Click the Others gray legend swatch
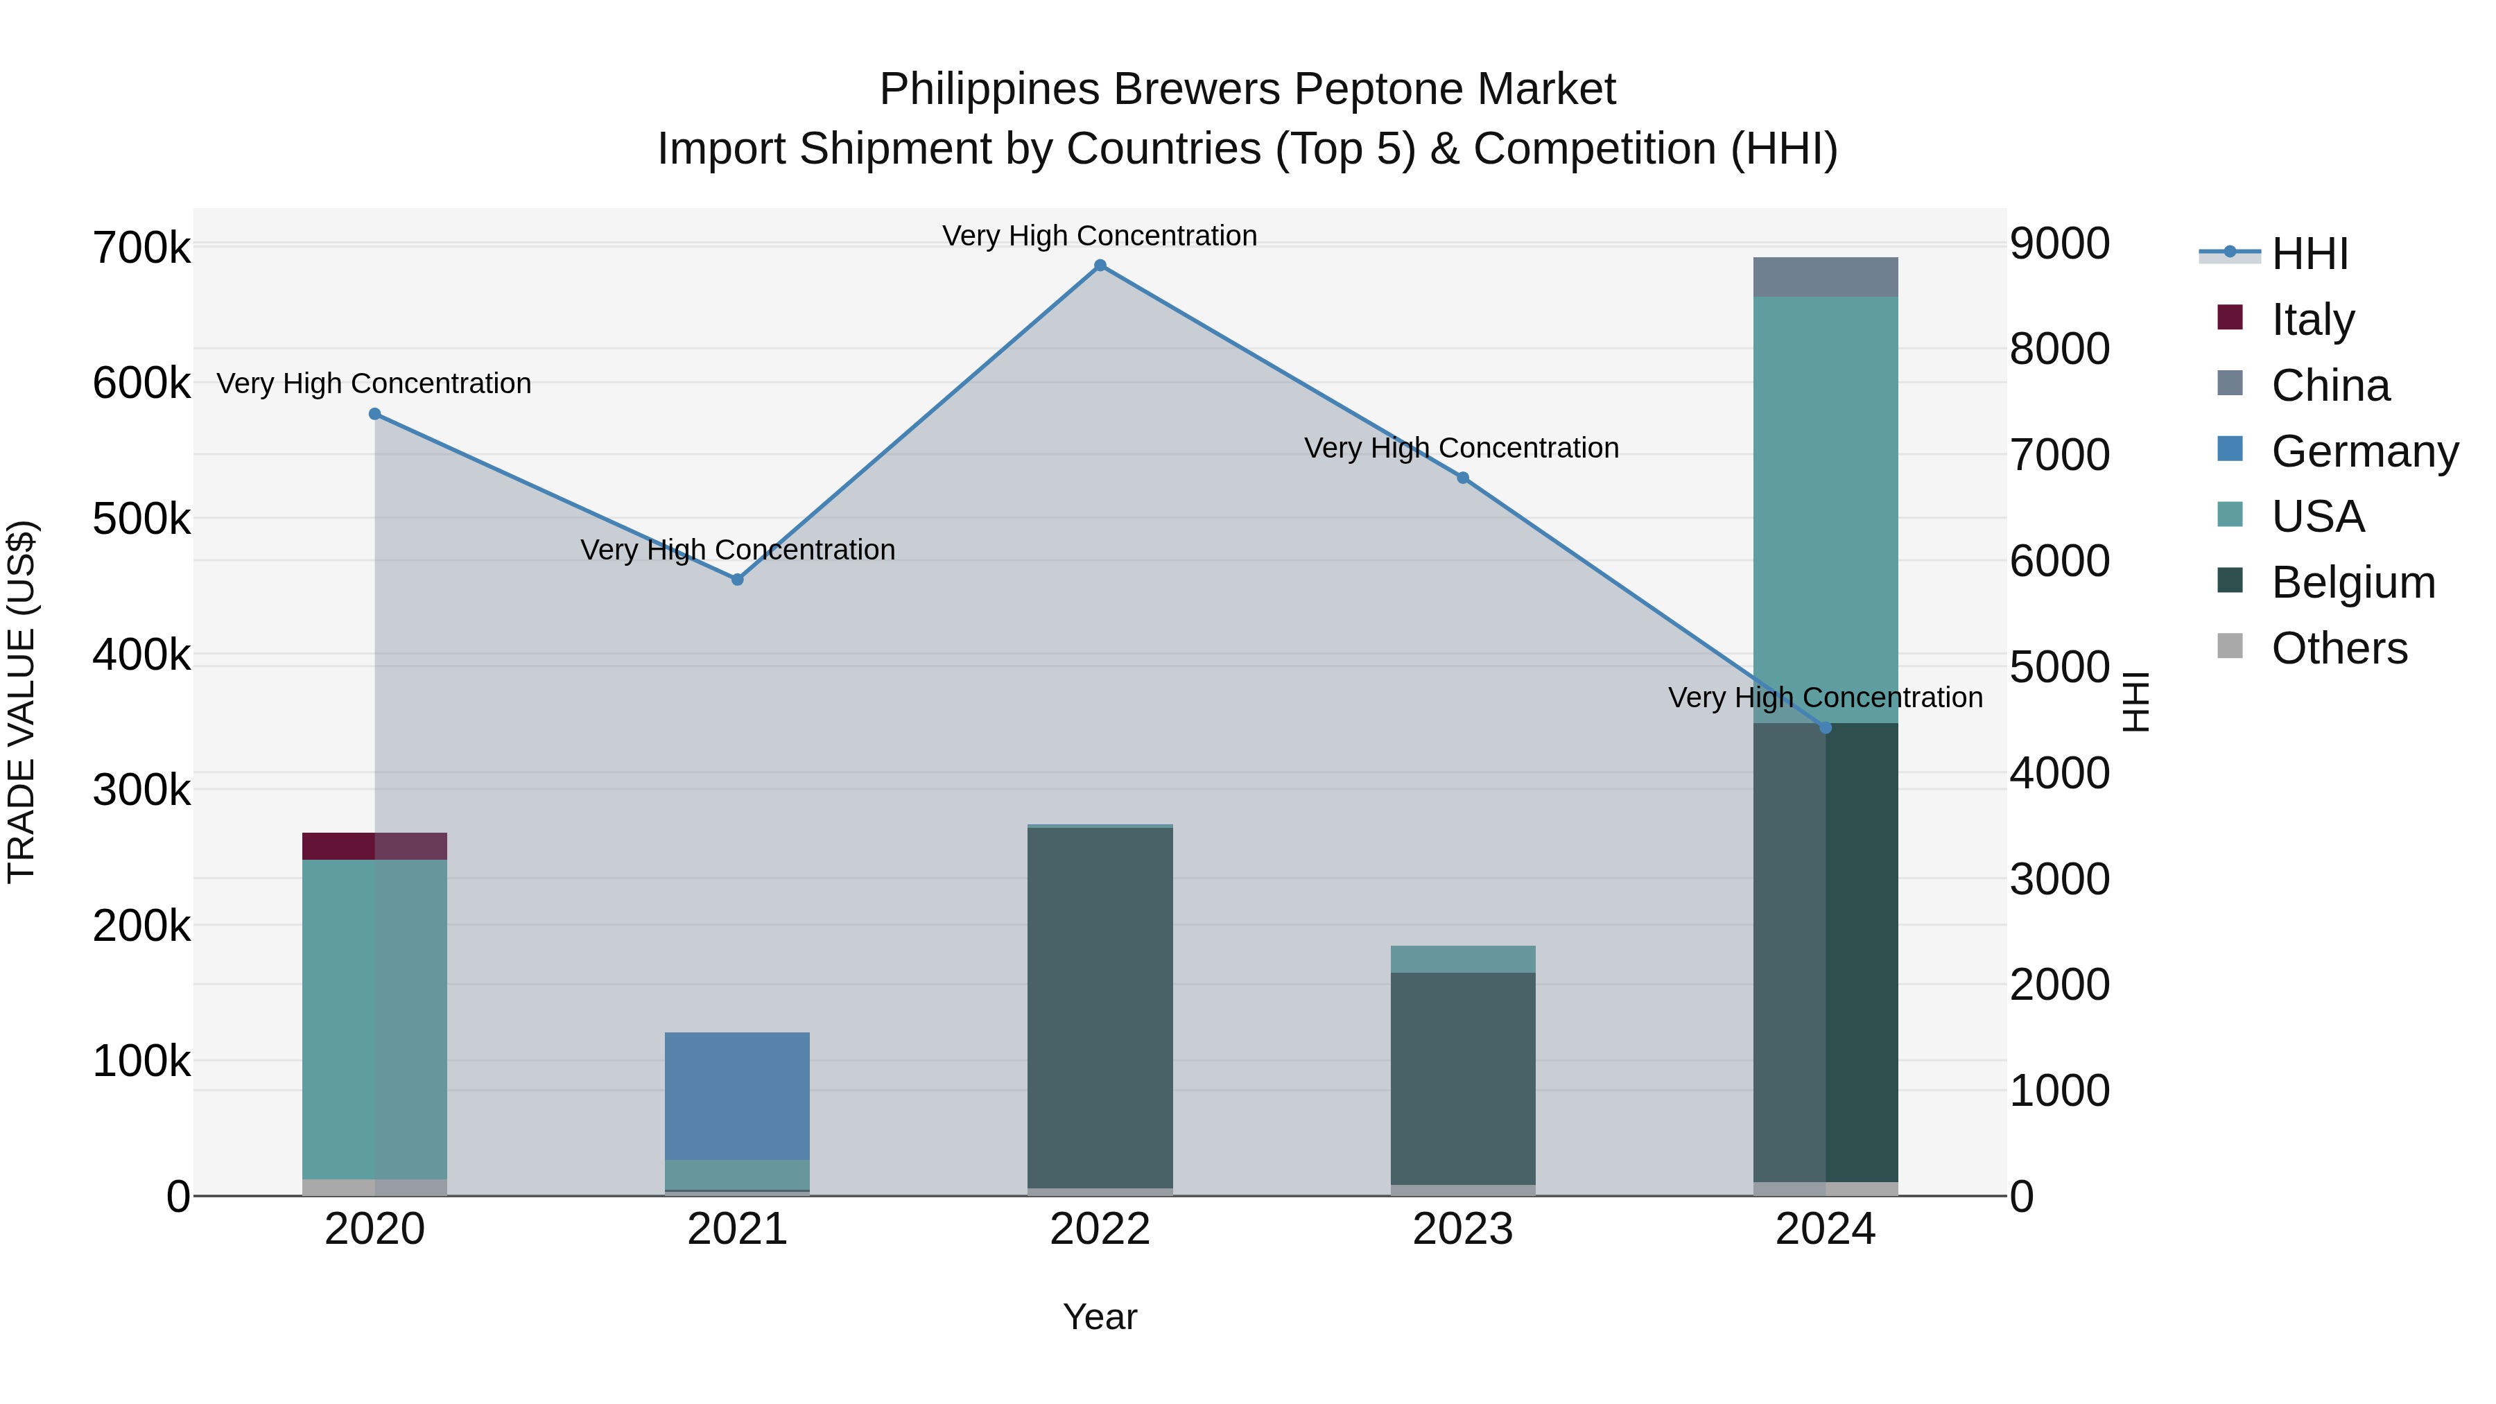The image size is (2496, 1404). (2230, 645)
